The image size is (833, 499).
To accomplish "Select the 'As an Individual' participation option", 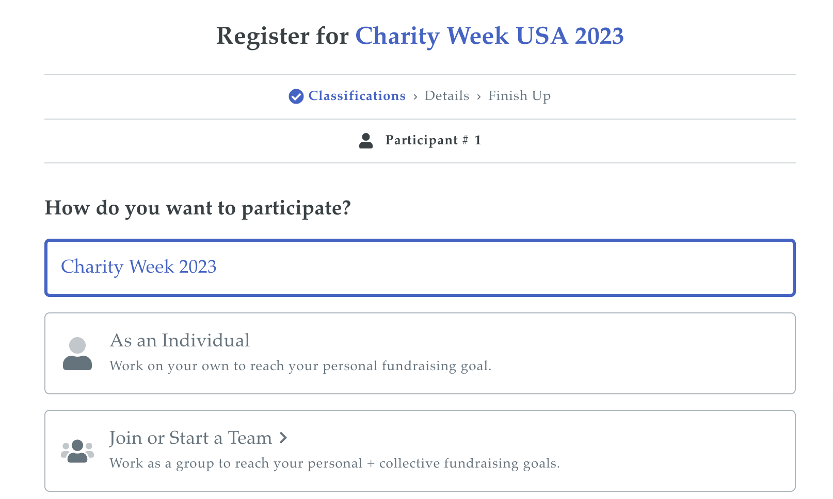I will (x=421, y=353).
